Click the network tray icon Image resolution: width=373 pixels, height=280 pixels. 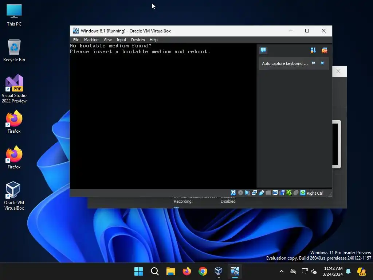305,271
